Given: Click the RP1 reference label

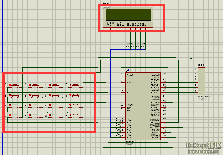Looking at the screenshot, I should pos(201,65).
